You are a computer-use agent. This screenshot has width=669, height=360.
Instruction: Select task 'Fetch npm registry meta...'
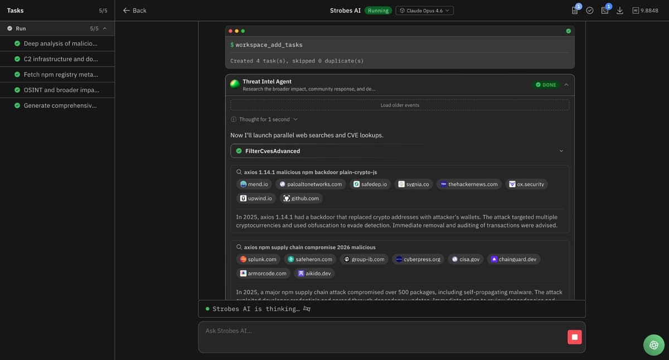tap(57, 75)
